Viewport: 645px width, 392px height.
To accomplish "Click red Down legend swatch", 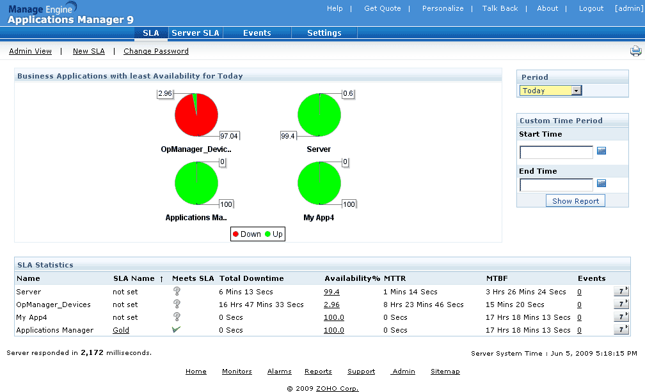I will (x=235, y=234).
